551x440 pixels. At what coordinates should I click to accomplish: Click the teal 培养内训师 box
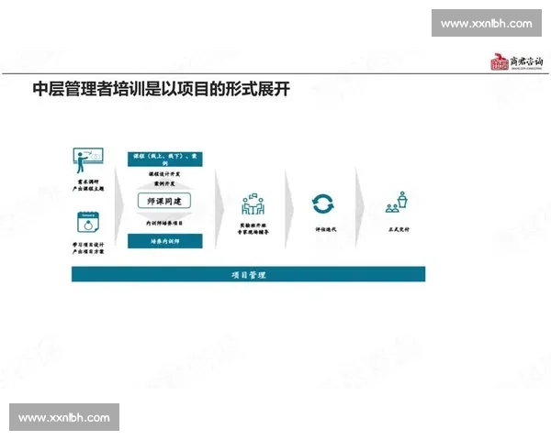(x=164, y=241)
